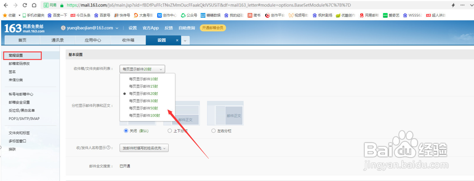Select the 关闭 (默认) radio button
Image resolution: width=474 pixels, height=181 pixels.
tap(126, 131)
